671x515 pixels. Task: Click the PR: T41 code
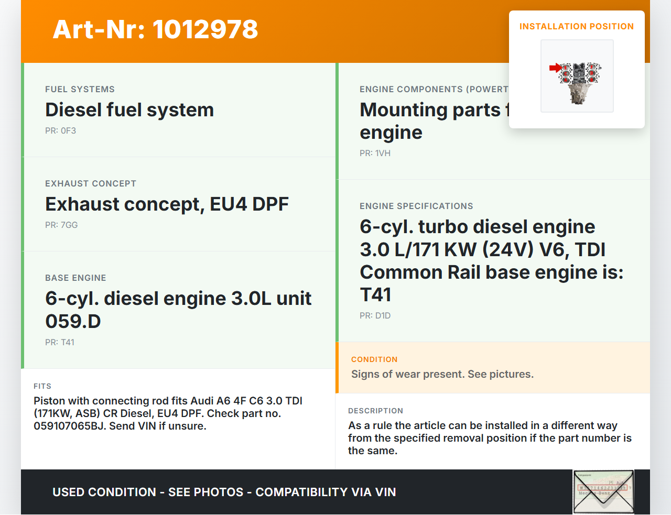tap(60, 343)
